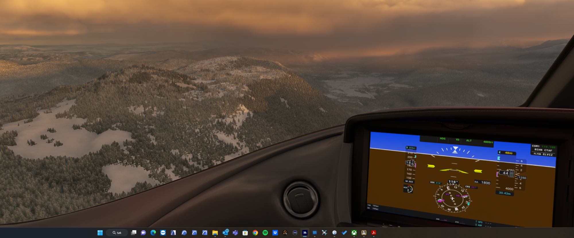Switch to the active Flight Simulator taskbar icon

[x=305, y=233]
